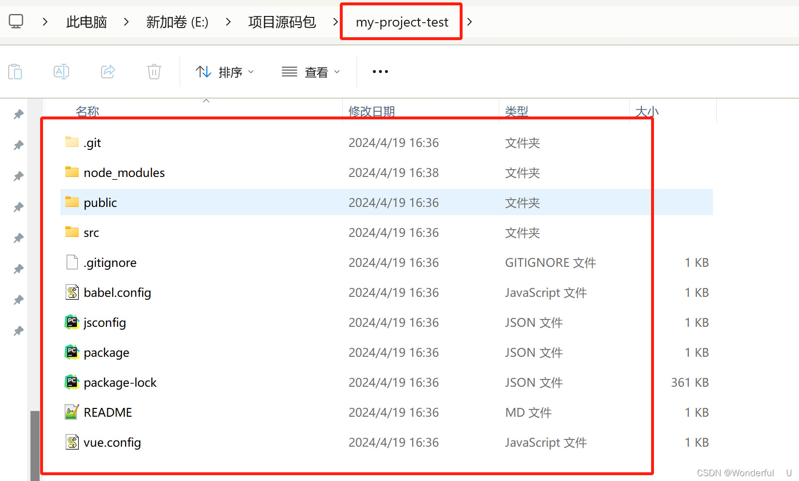Select the src folder name
This screenshot has height=481, width=799.
click(x=91, y=233)
